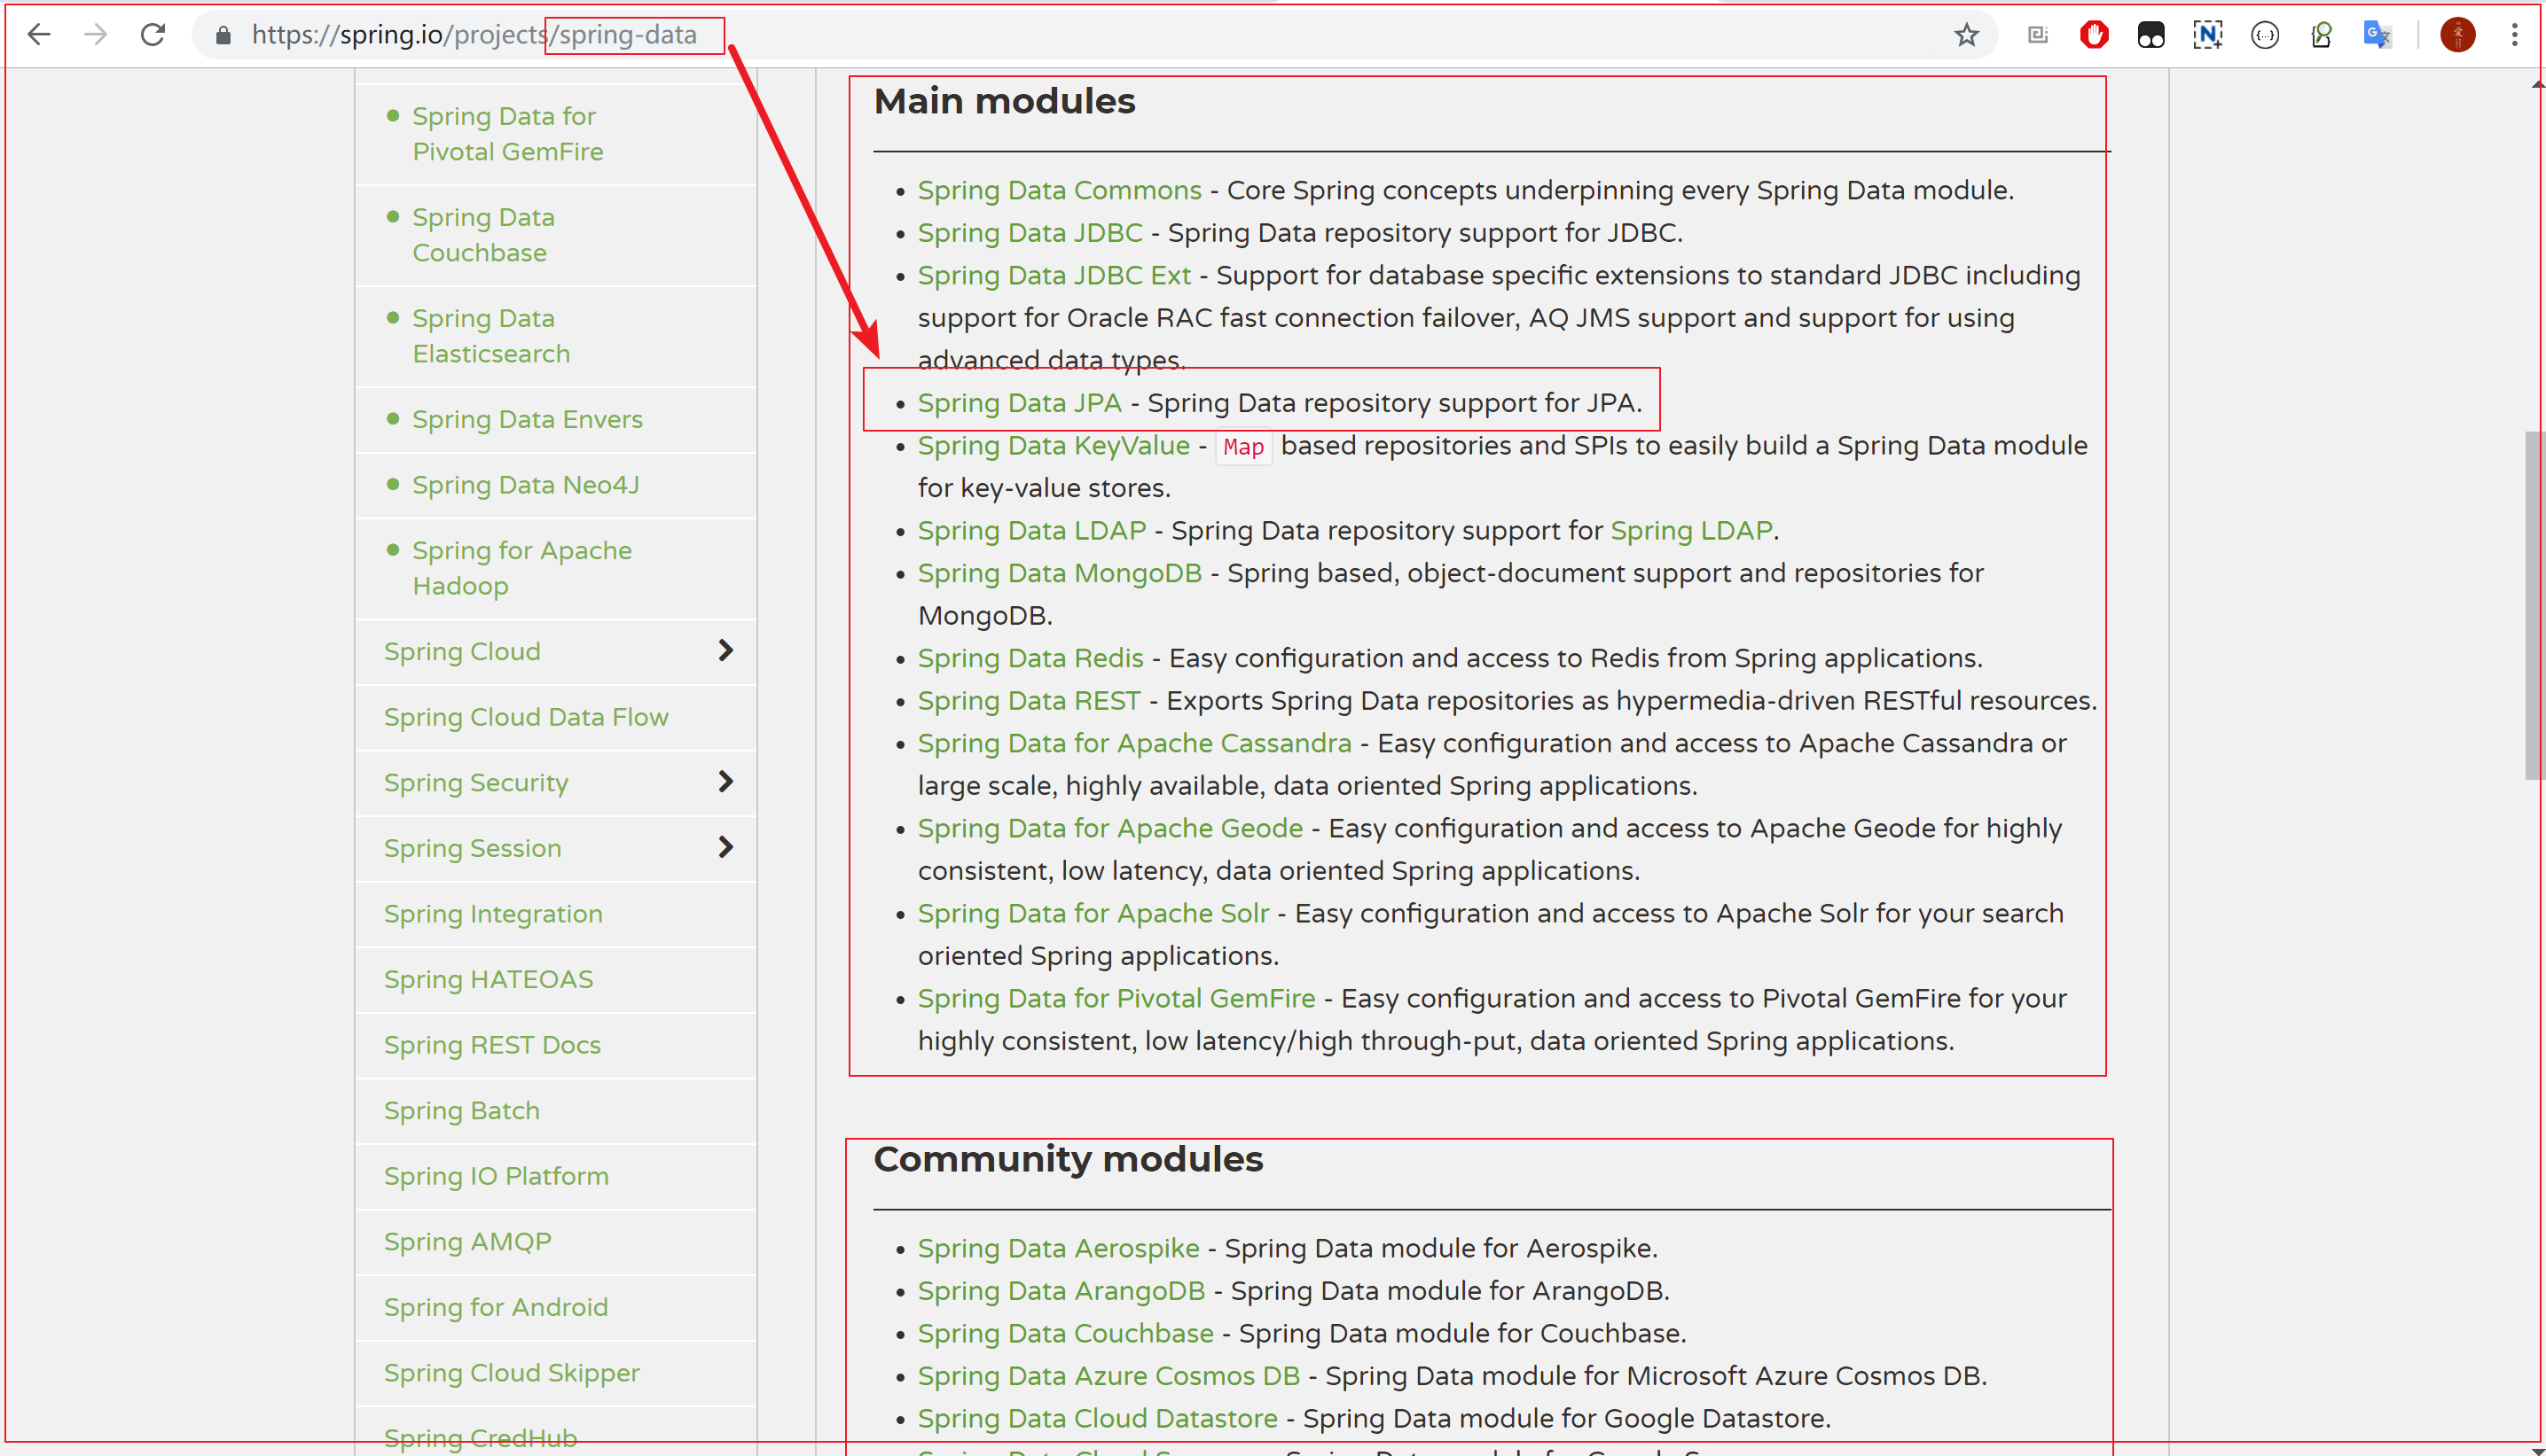Open the Chrome profile avatar
This screenshot has width=2546, height=1456.
(x=2458, y=35)
